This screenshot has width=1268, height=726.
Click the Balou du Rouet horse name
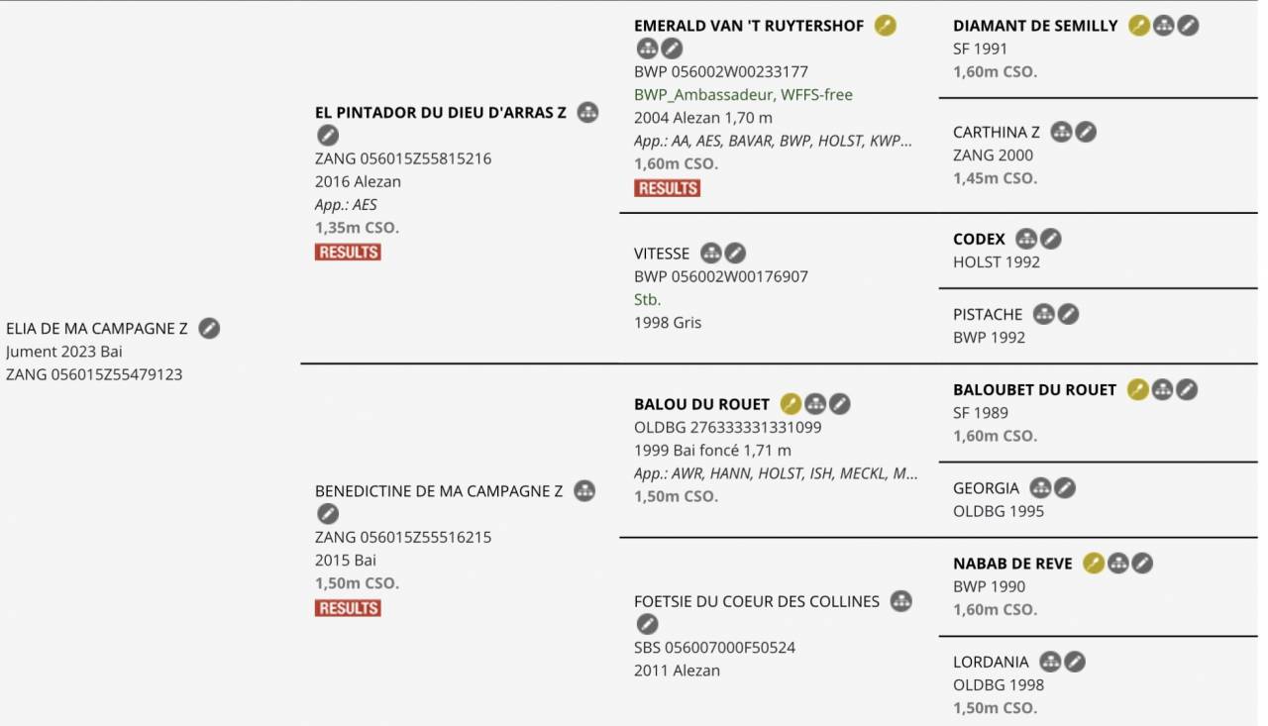point(701,404)
